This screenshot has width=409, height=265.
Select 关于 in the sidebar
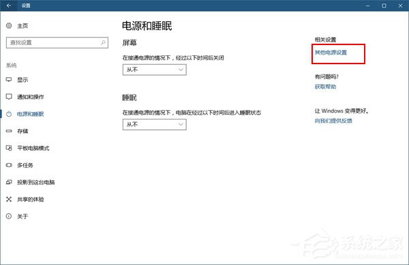[22, 217]
